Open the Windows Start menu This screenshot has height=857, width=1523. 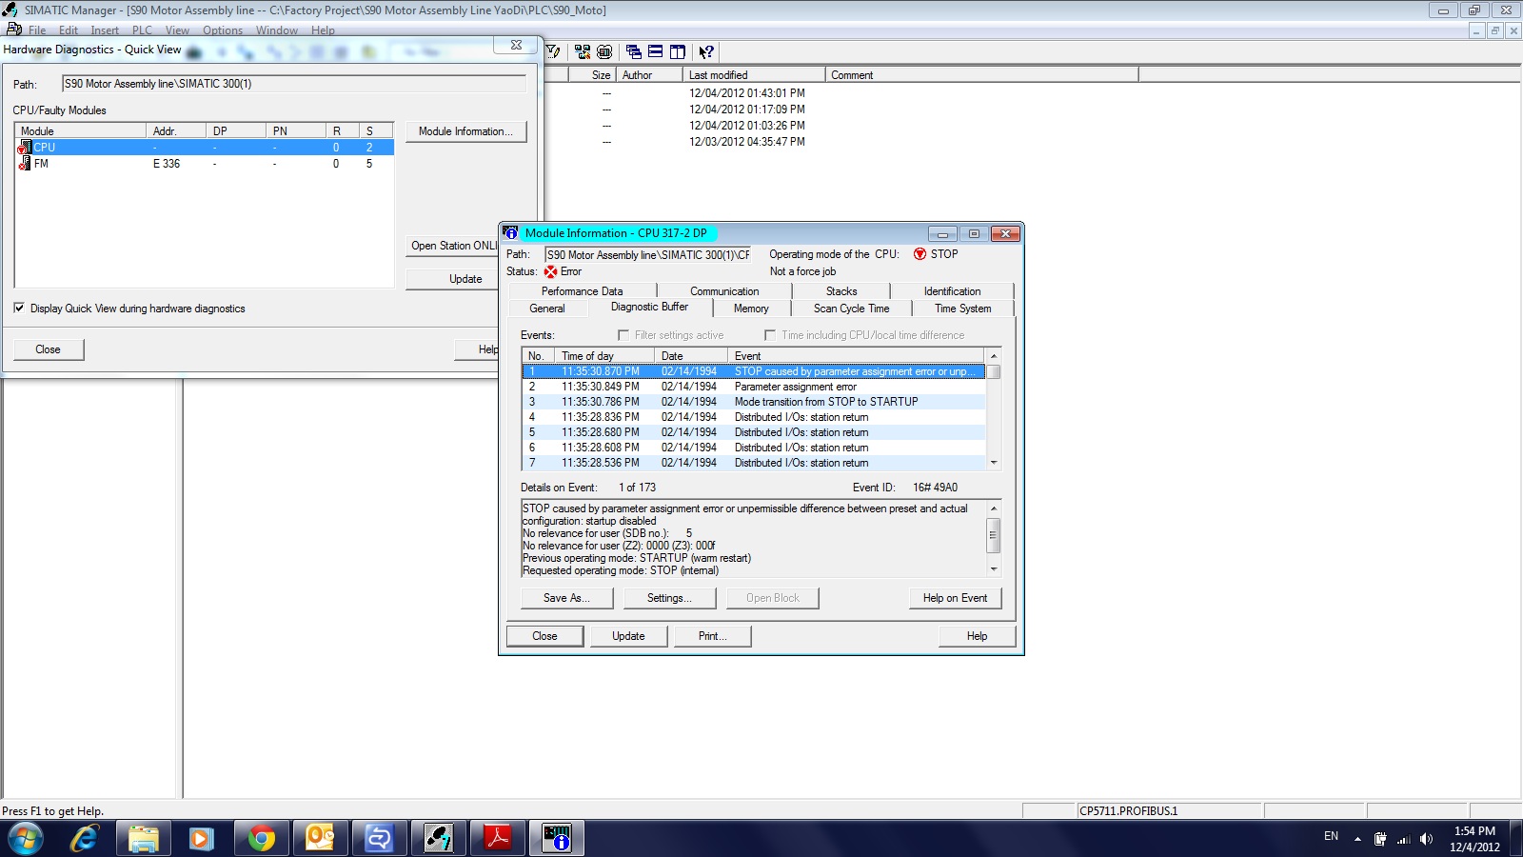coord(26,839)
